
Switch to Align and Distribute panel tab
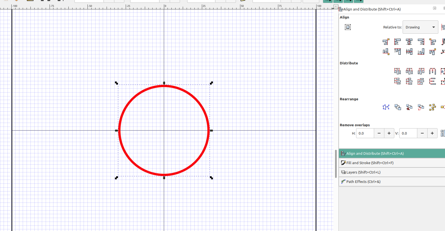tap(392, 153)
